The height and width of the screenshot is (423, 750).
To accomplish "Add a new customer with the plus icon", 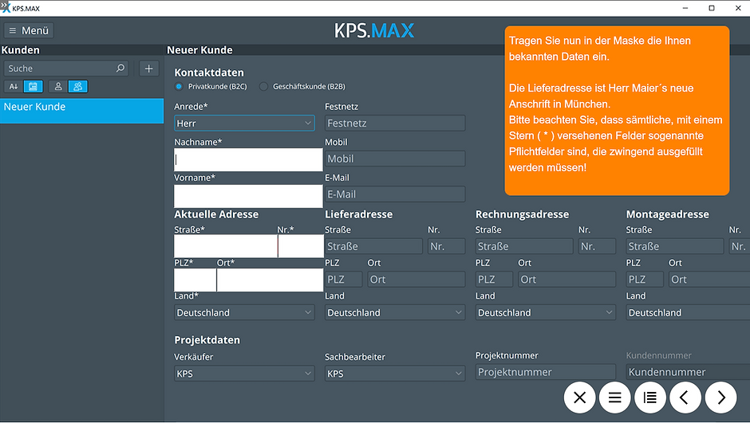I will point(148,69).
